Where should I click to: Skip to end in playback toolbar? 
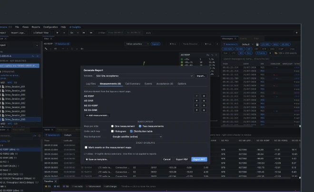[x=91, y=33]
